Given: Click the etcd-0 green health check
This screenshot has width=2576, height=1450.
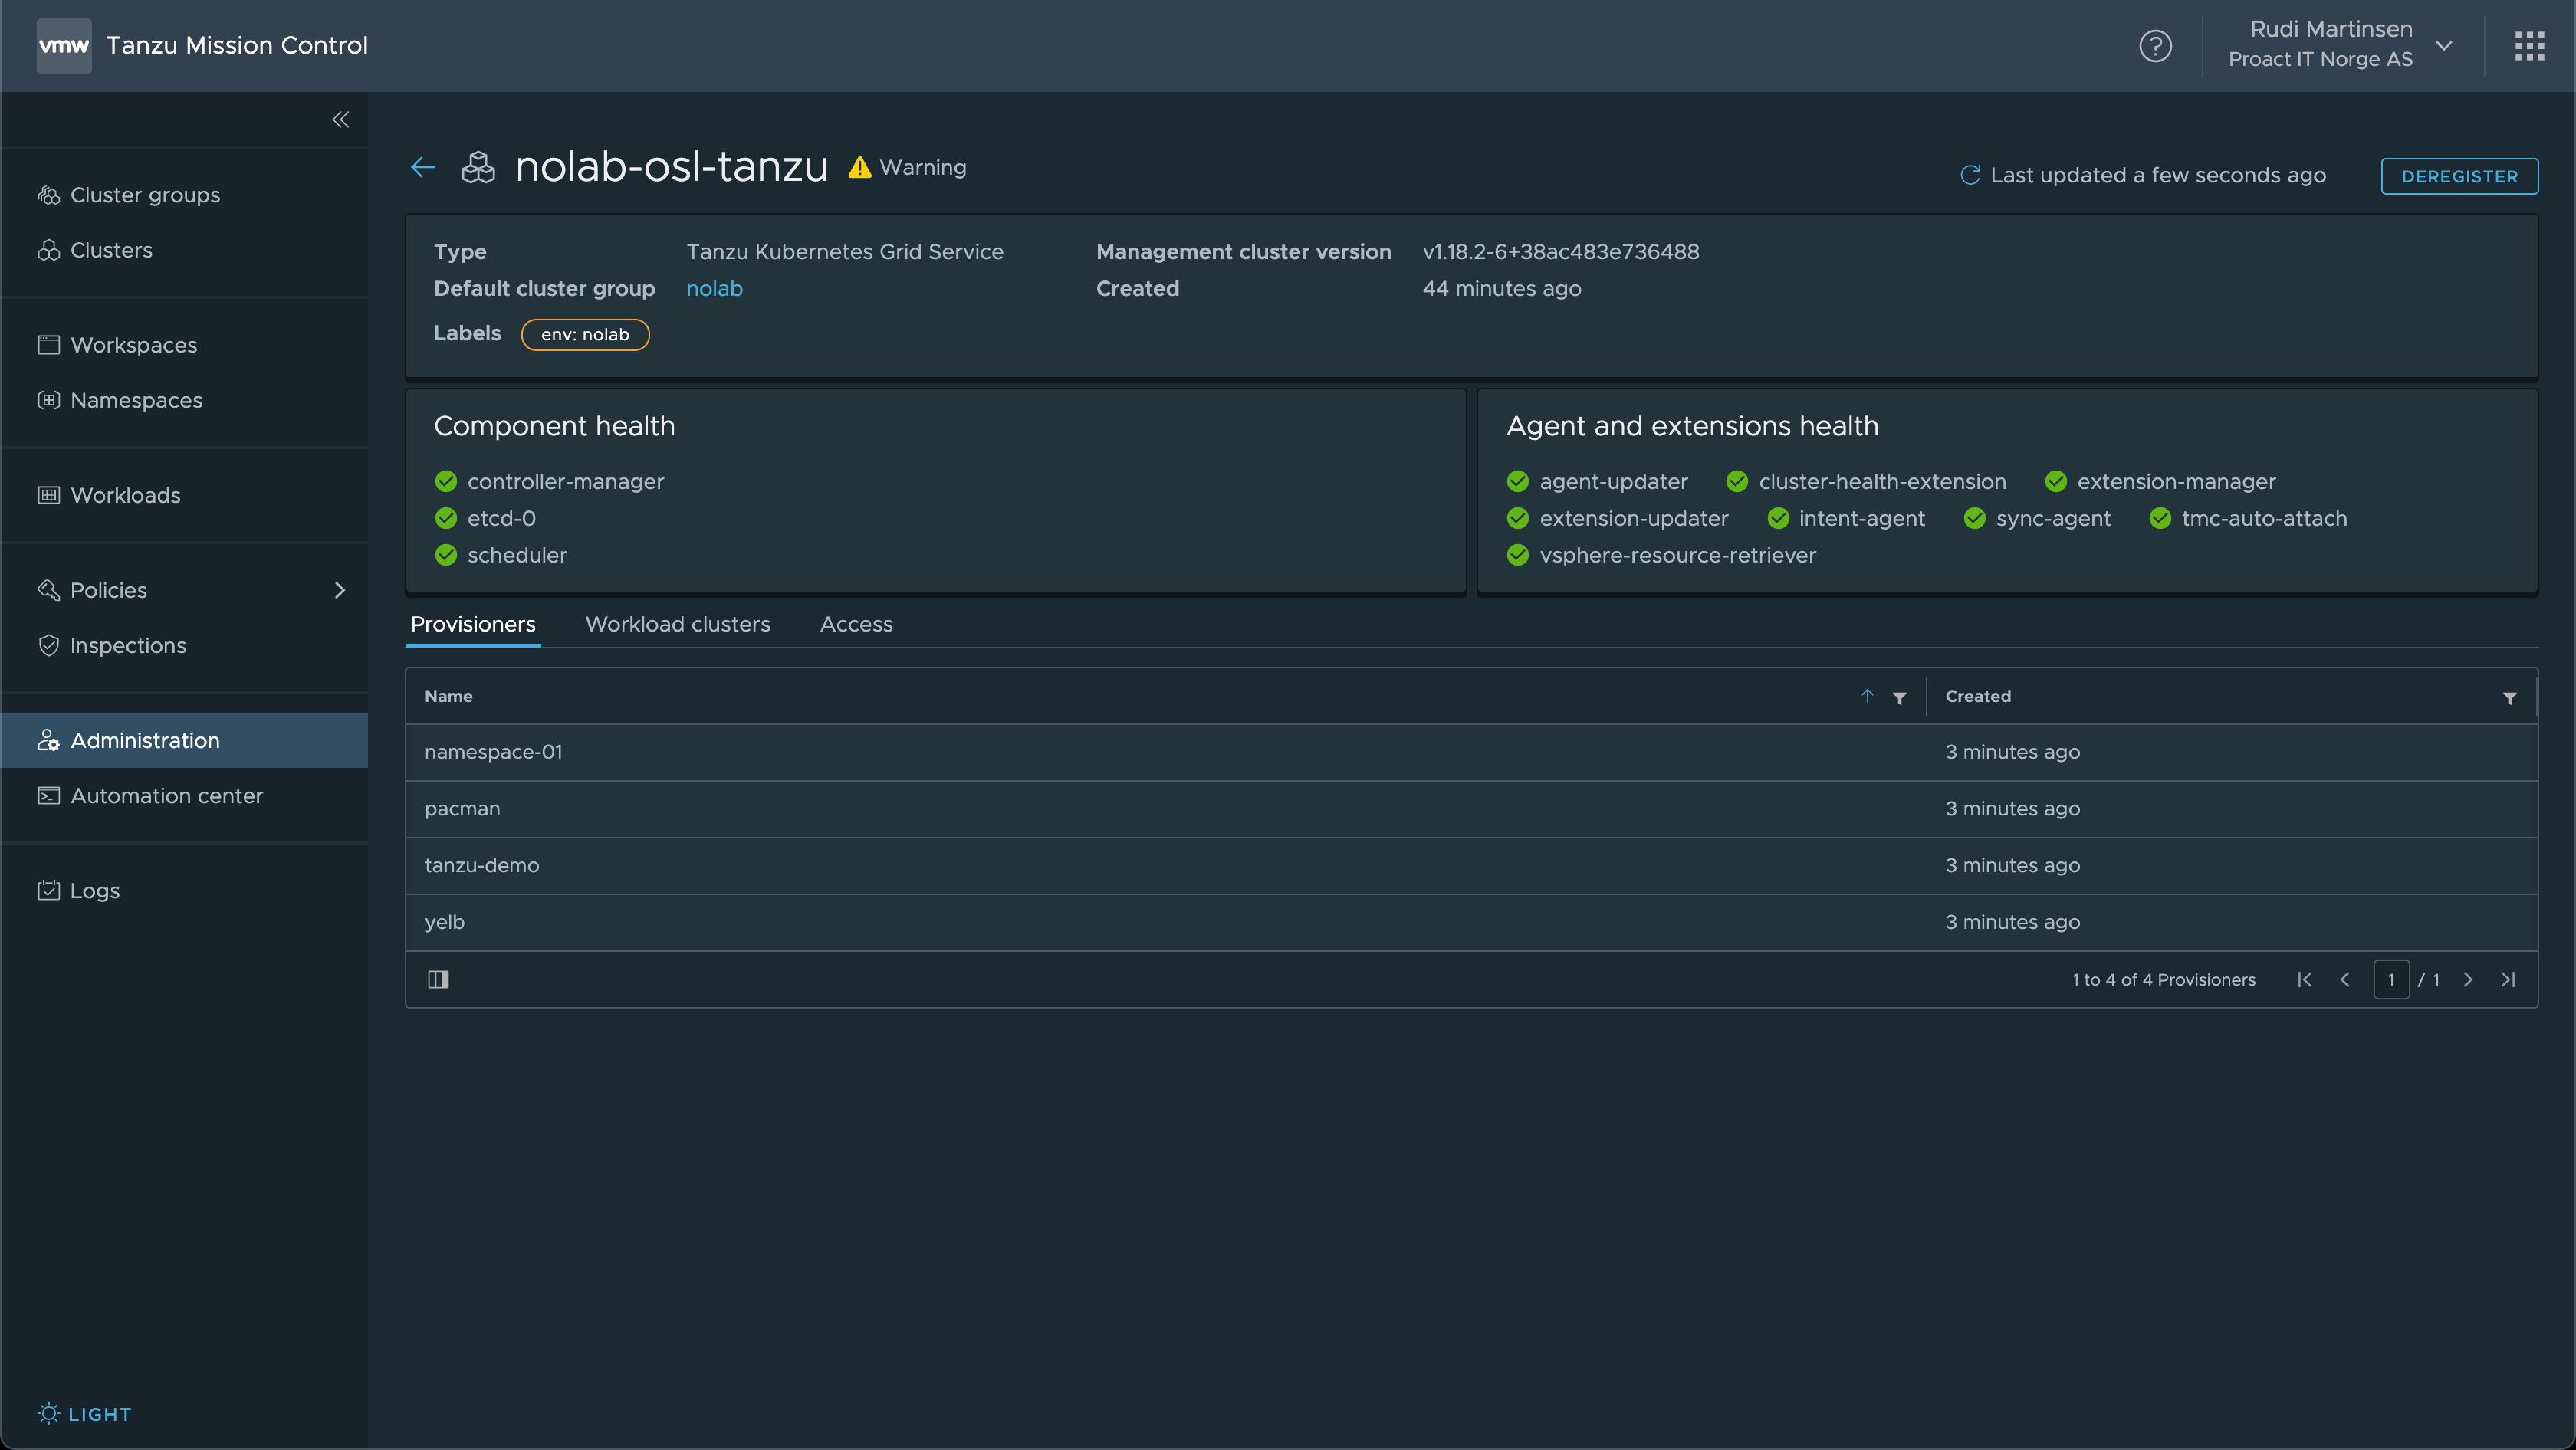Looking at the screenshot, I should pyautogui.click(x=446, y=519).
